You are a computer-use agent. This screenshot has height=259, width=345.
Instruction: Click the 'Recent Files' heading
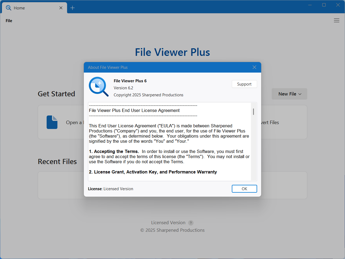pos(57,162)
